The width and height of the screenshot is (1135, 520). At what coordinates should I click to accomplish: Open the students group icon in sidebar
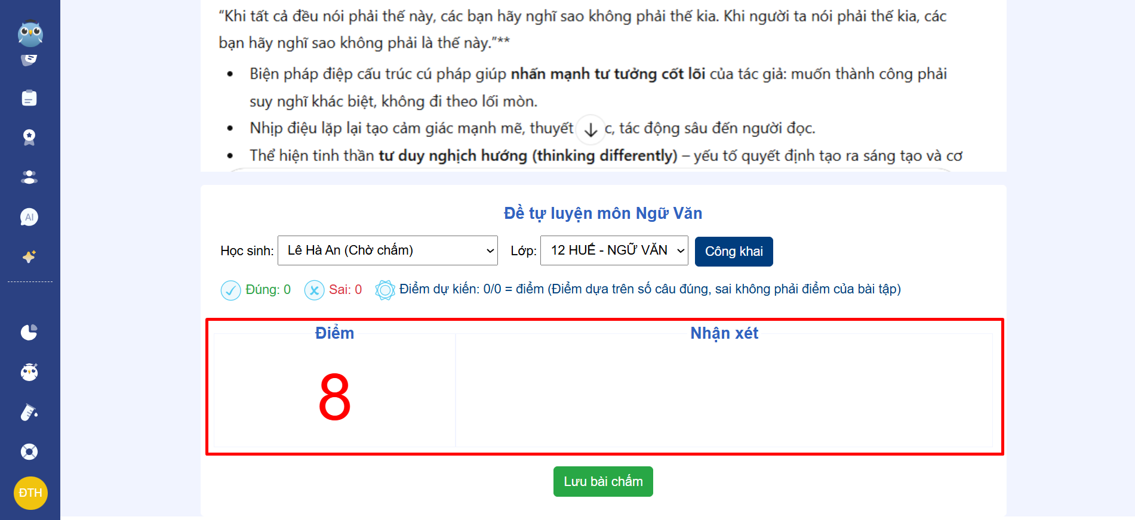coord(29,177)
